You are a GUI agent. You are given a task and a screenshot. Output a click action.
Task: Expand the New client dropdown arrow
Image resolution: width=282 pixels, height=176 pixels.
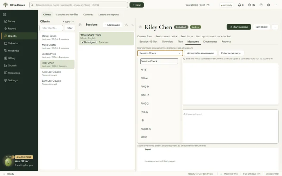pos(73,21)
